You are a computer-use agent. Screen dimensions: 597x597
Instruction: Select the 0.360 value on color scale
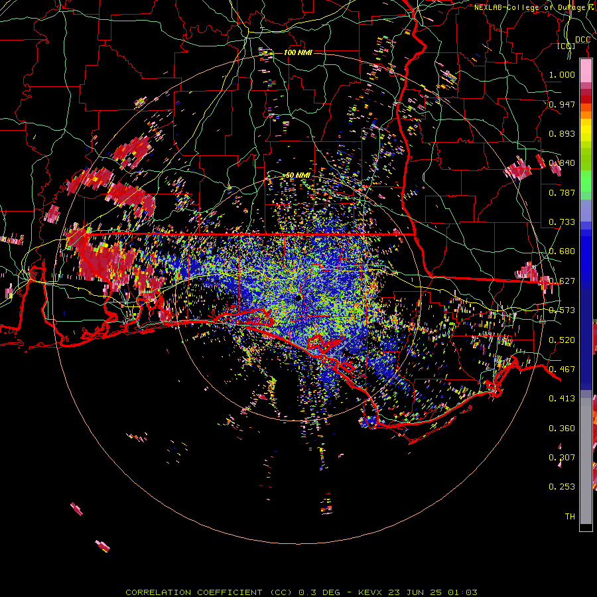[562, 428]
